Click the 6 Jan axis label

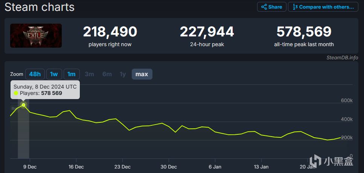point(215,167)
